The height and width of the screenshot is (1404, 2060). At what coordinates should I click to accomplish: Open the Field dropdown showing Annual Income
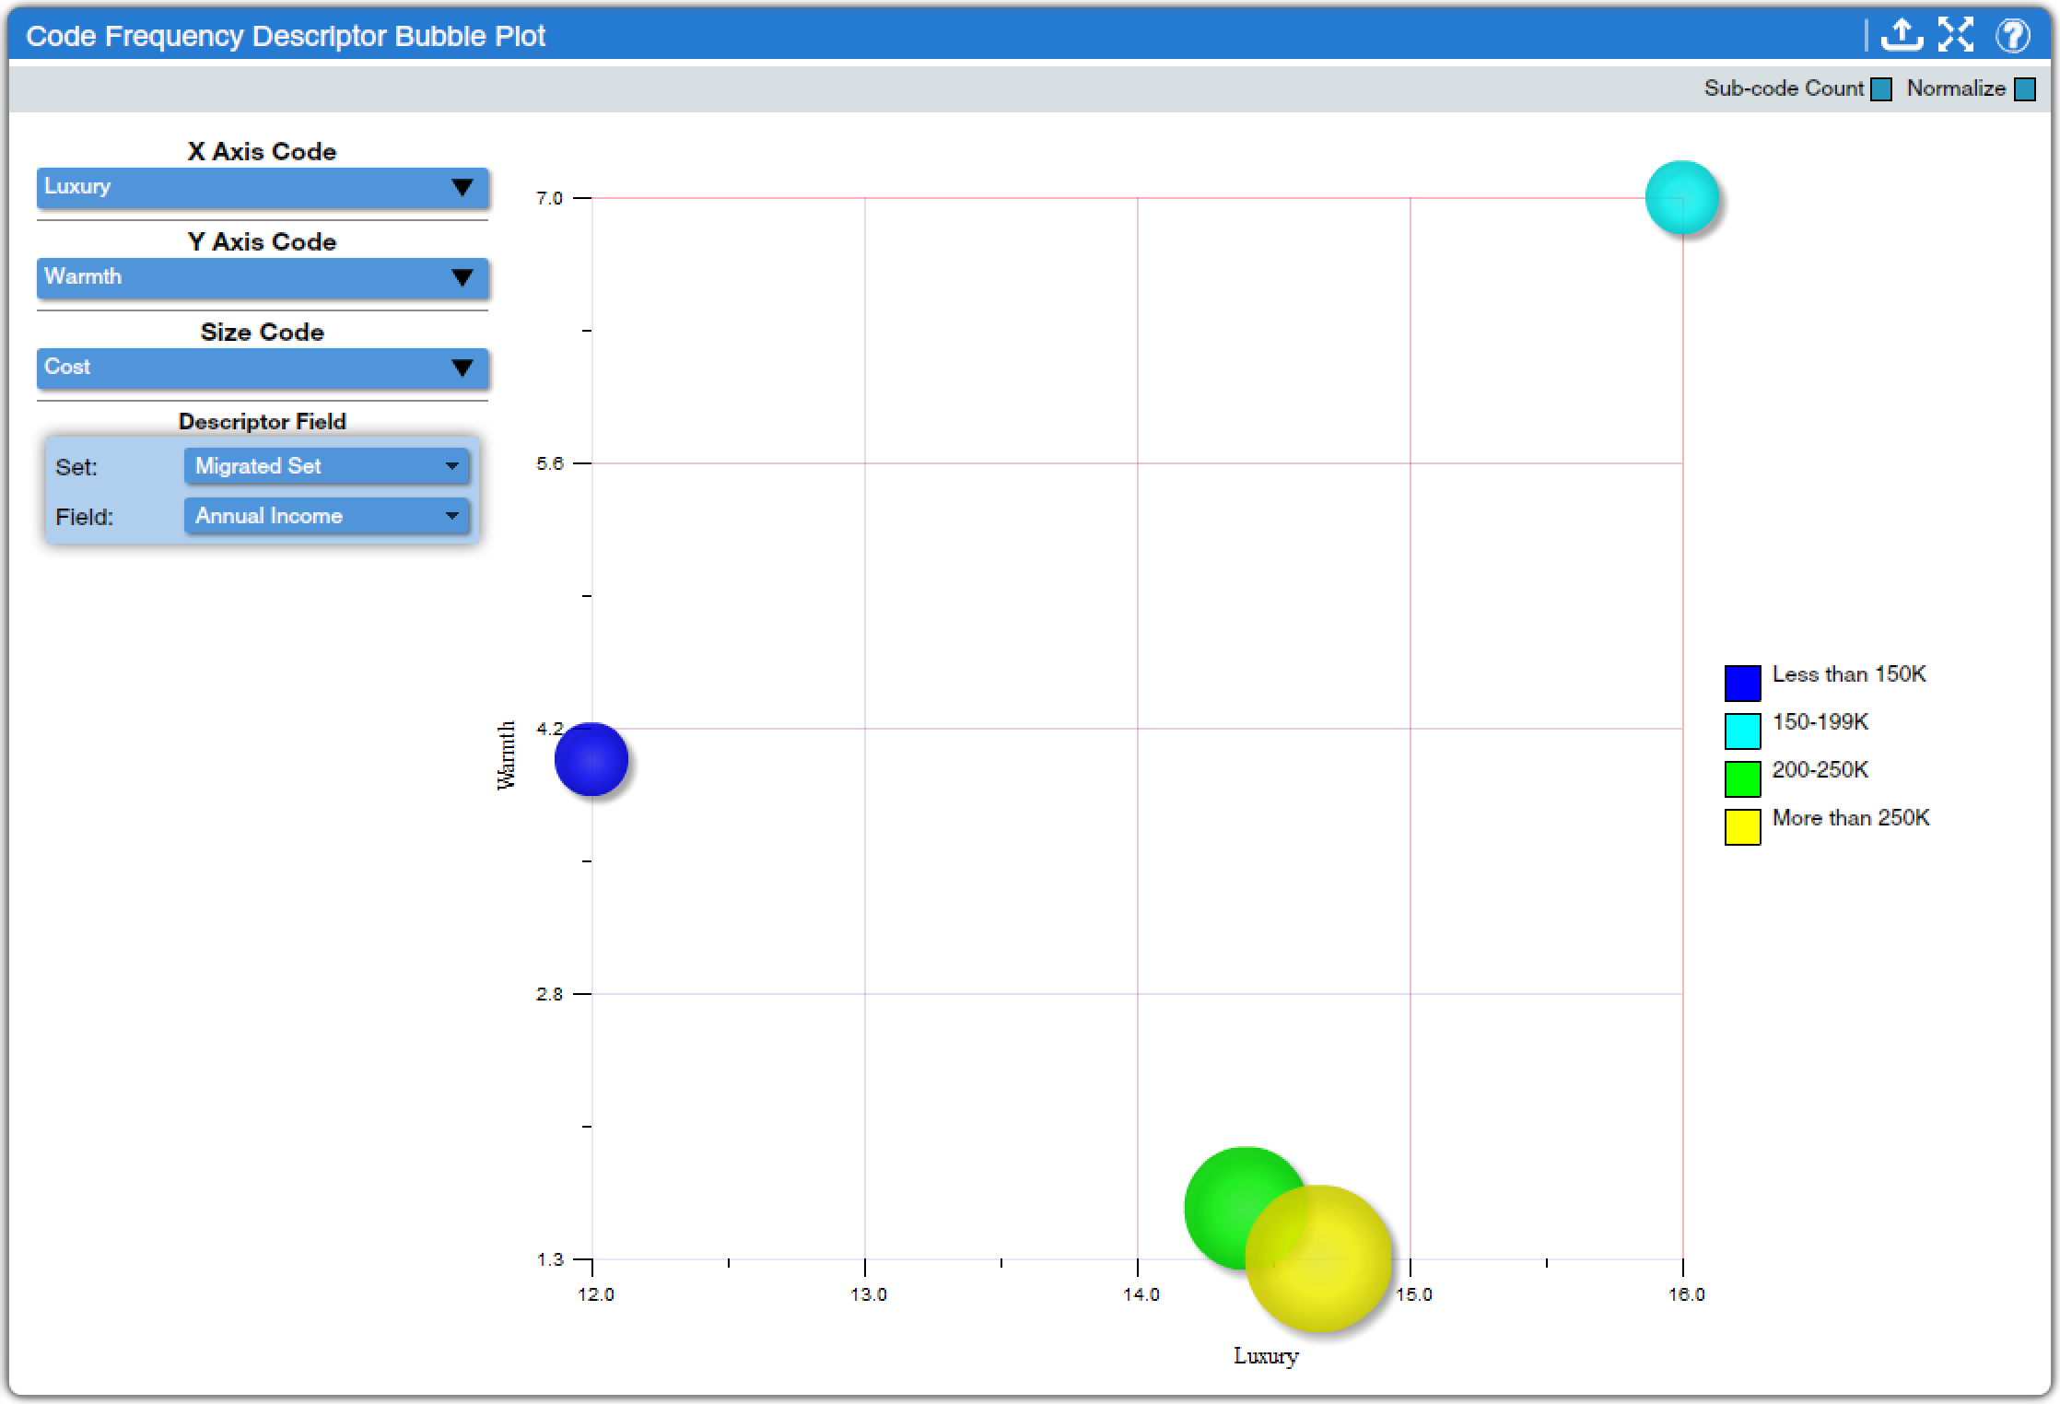[x=327, y=516]
